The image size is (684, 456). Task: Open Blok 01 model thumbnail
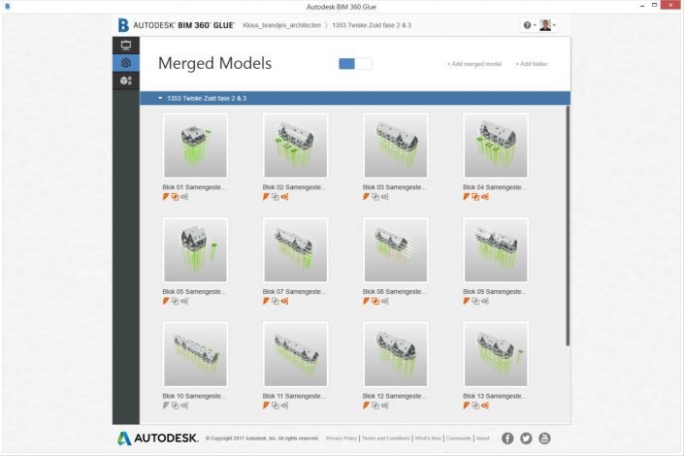point(195,146)
